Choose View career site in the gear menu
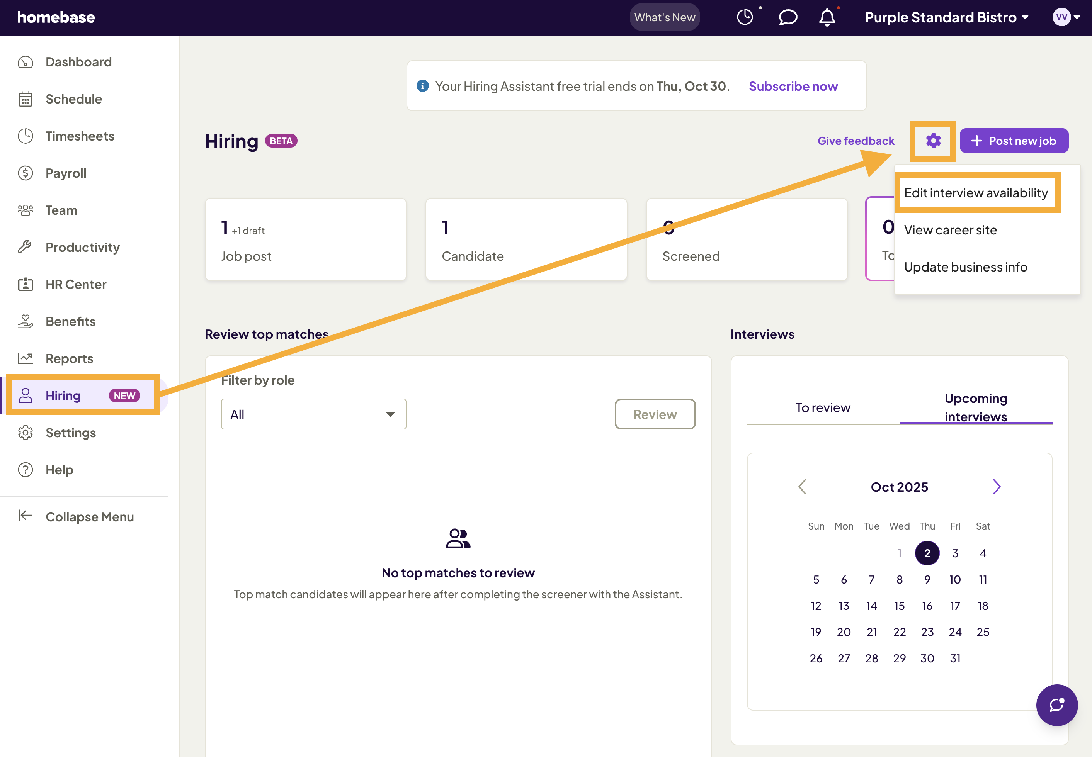The width and height of the screenshot is (1092, 757). (951, 230)
